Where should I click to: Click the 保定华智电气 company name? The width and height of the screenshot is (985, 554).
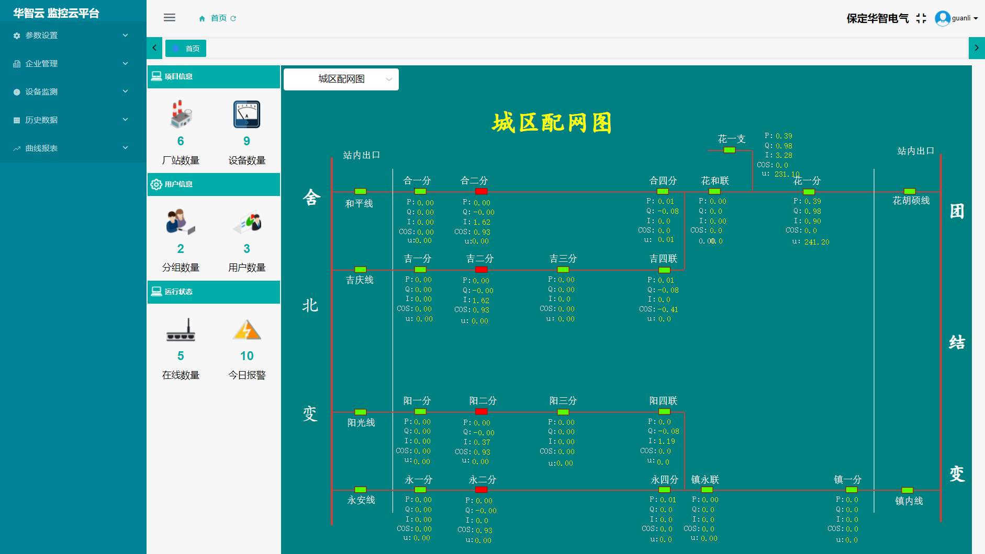878,18
